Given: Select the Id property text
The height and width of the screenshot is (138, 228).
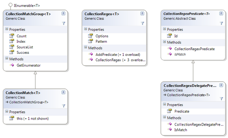Looking at the screenshot, I should coord(176,36).
